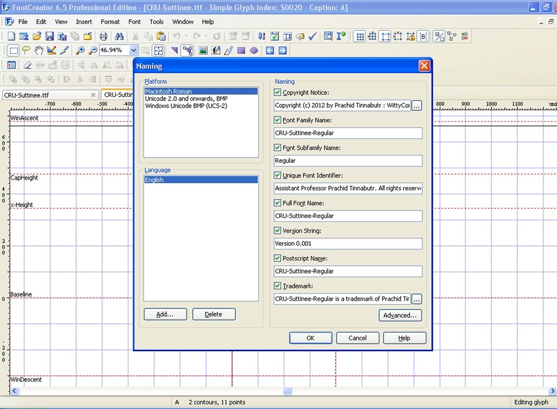
Task: Open the Font menu
Action: point(134,22)
